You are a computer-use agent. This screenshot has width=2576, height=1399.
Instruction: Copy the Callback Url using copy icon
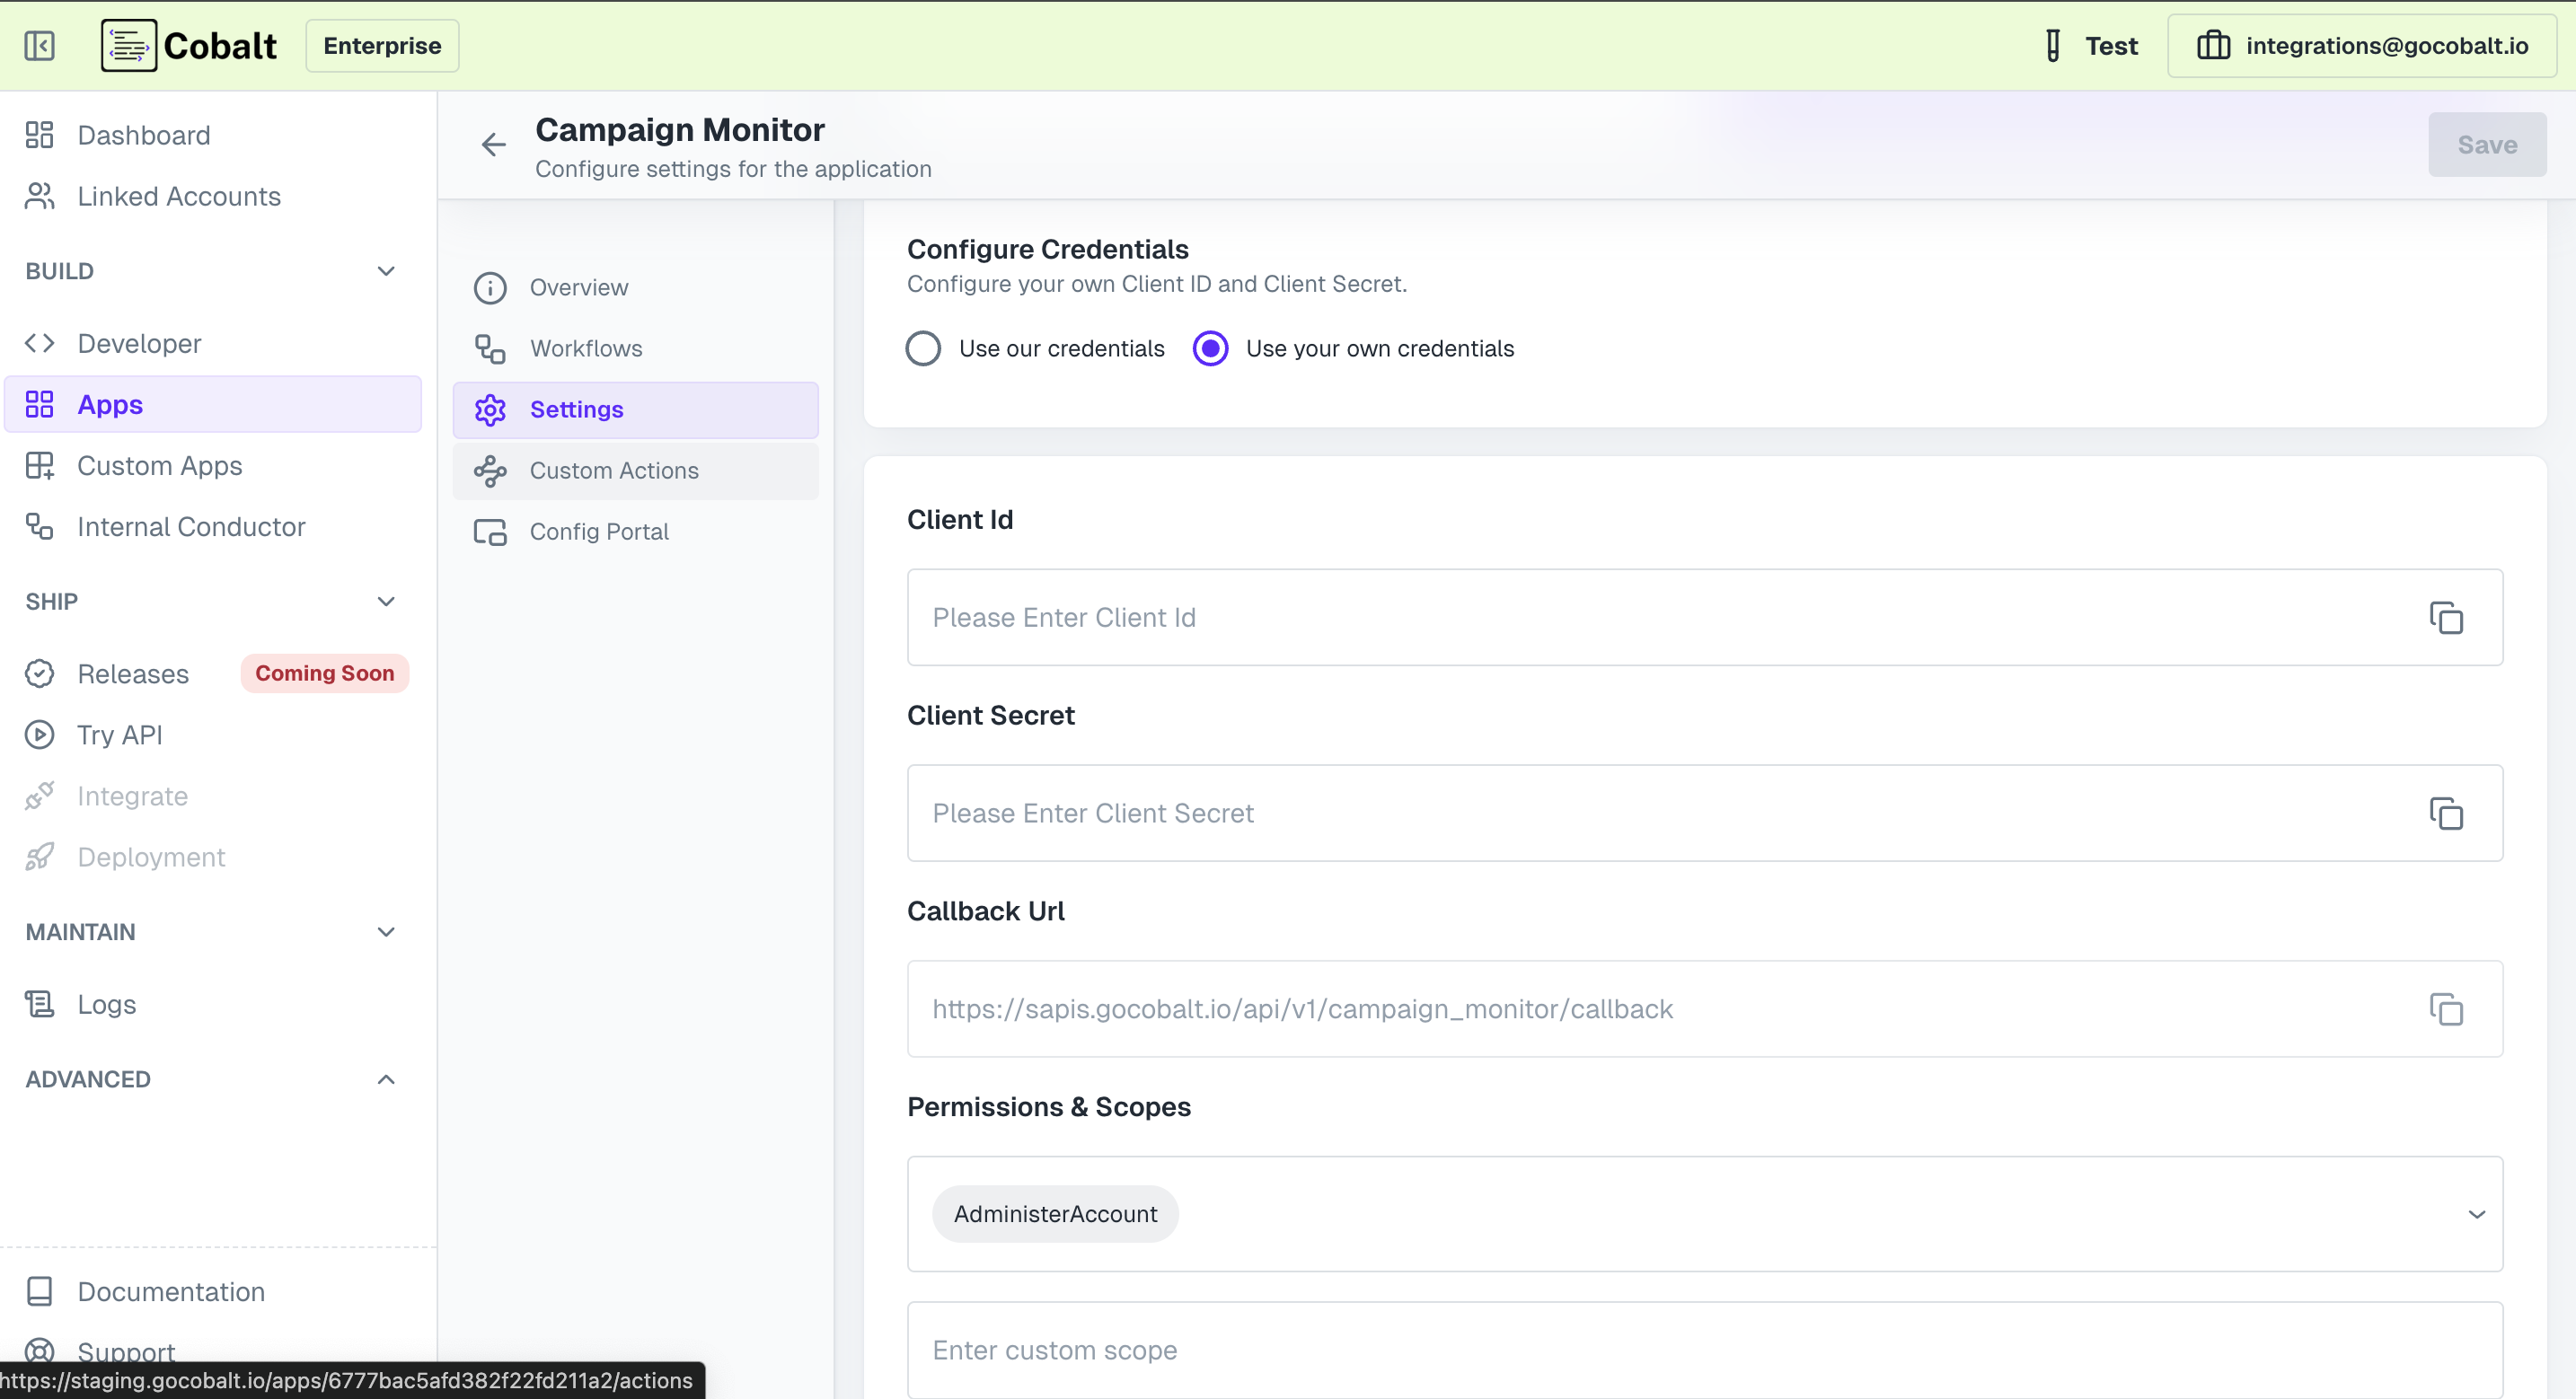point(2446,1009)
